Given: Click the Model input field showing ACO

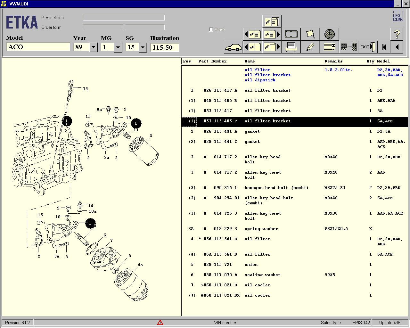Looking at the screenshot, I should coord(38,47).
